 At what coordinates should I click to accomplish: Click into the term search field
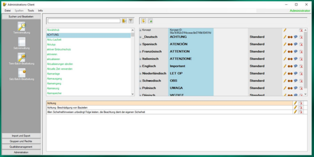(x=84, y=21)
